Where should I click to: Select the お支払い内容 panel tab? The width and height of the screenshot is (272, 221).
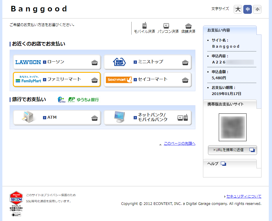click(230, 30)
